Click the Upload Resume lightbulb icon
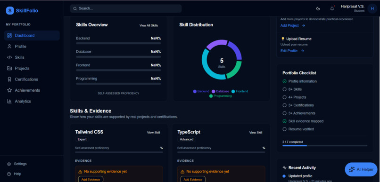This screenshot has height=182, width=380. 282,39
